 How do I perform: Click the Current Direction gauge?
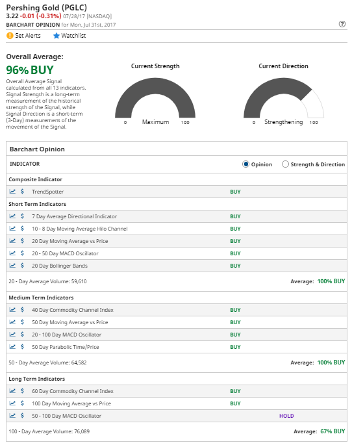pyautogui.click(x=284, y=98)
